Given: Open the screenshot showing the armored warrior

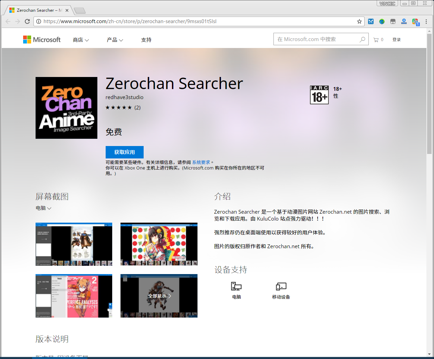Looking at the screenshot, I should (x=74, y=244).
